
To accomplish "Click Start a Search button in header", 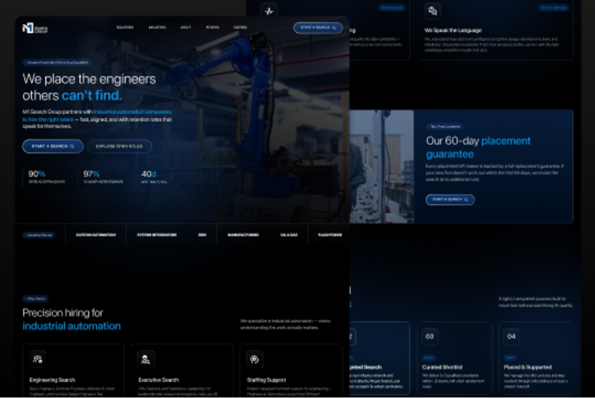I will [318, 28].
